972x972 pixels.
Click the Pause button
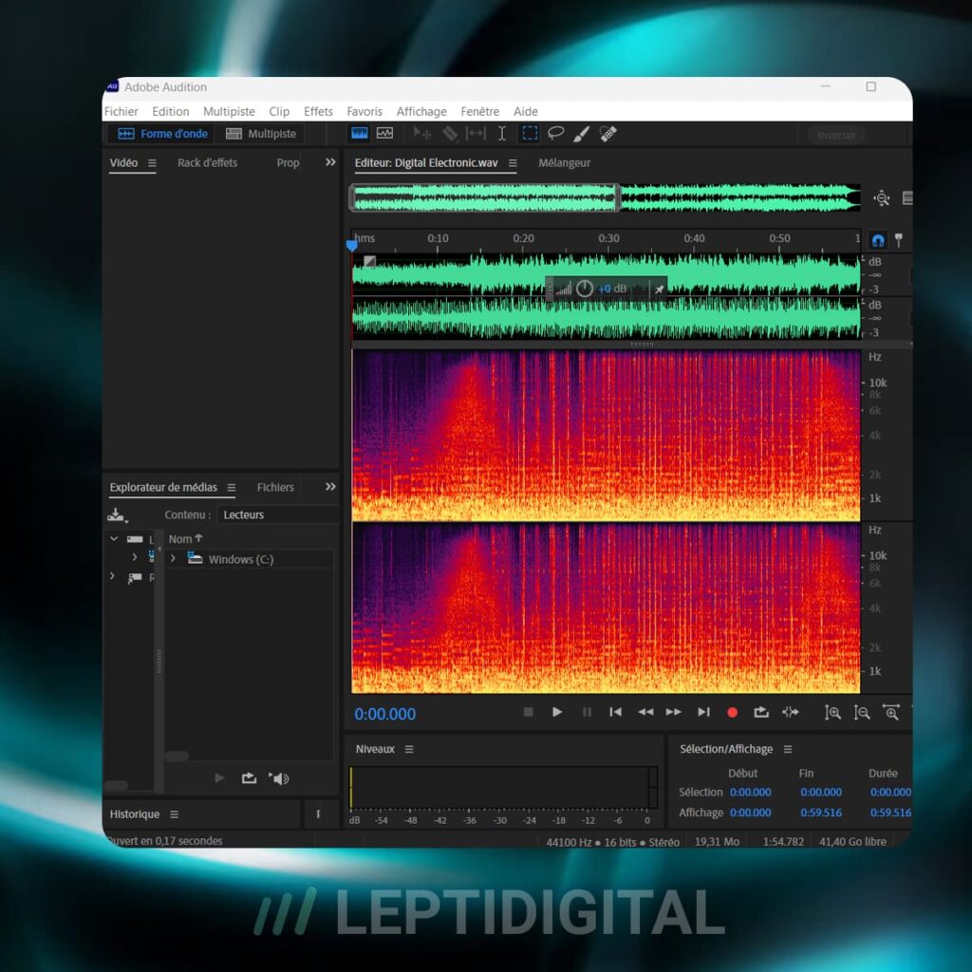click(587, 712)
